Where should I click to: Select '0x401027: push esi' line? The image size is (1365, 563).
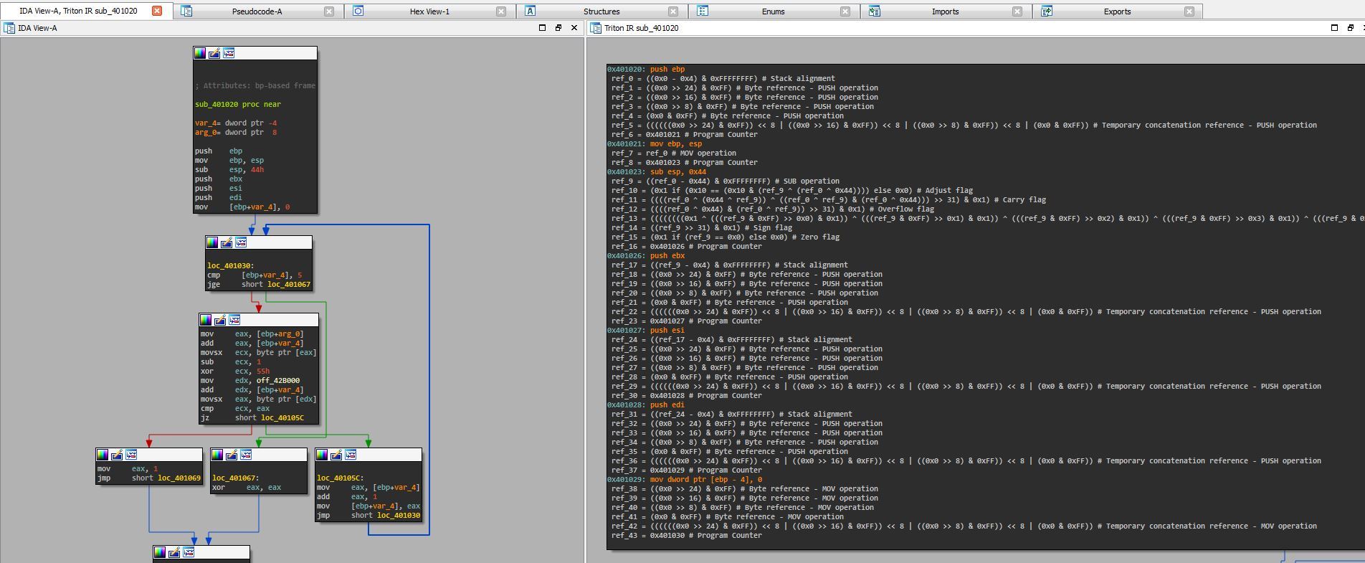(x=646, y=331)
